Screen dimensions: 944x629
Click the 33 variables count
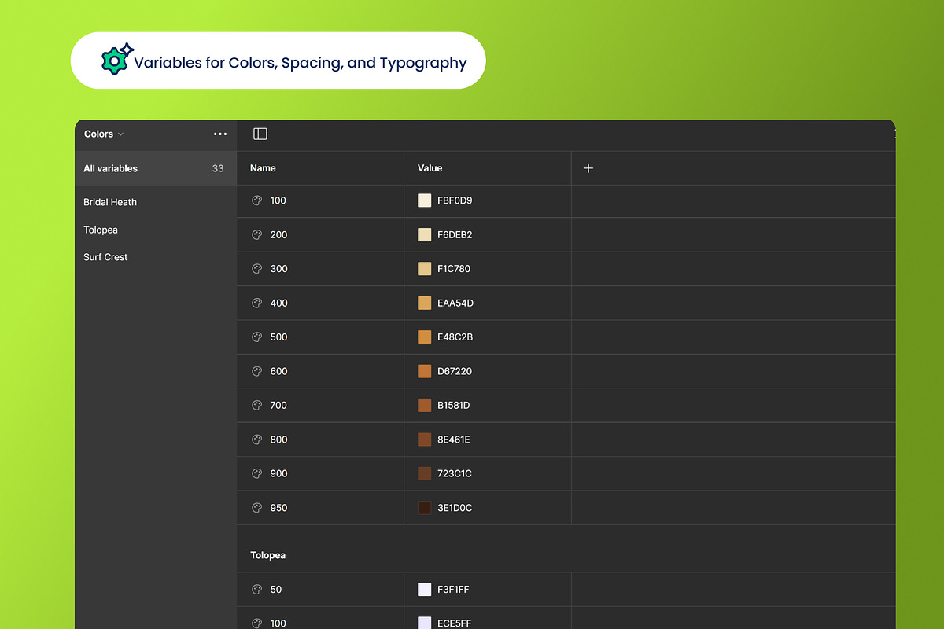[x=218, y=168]
